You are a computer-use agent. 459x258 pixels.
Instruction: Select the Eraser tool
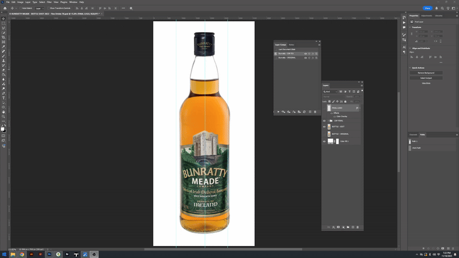[x=3, y=70]
